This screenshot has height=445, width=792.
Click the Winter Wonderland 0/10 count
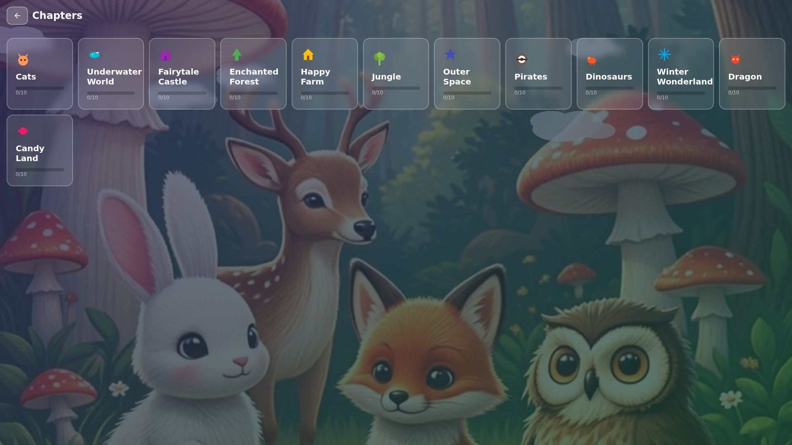click(662, 98)
